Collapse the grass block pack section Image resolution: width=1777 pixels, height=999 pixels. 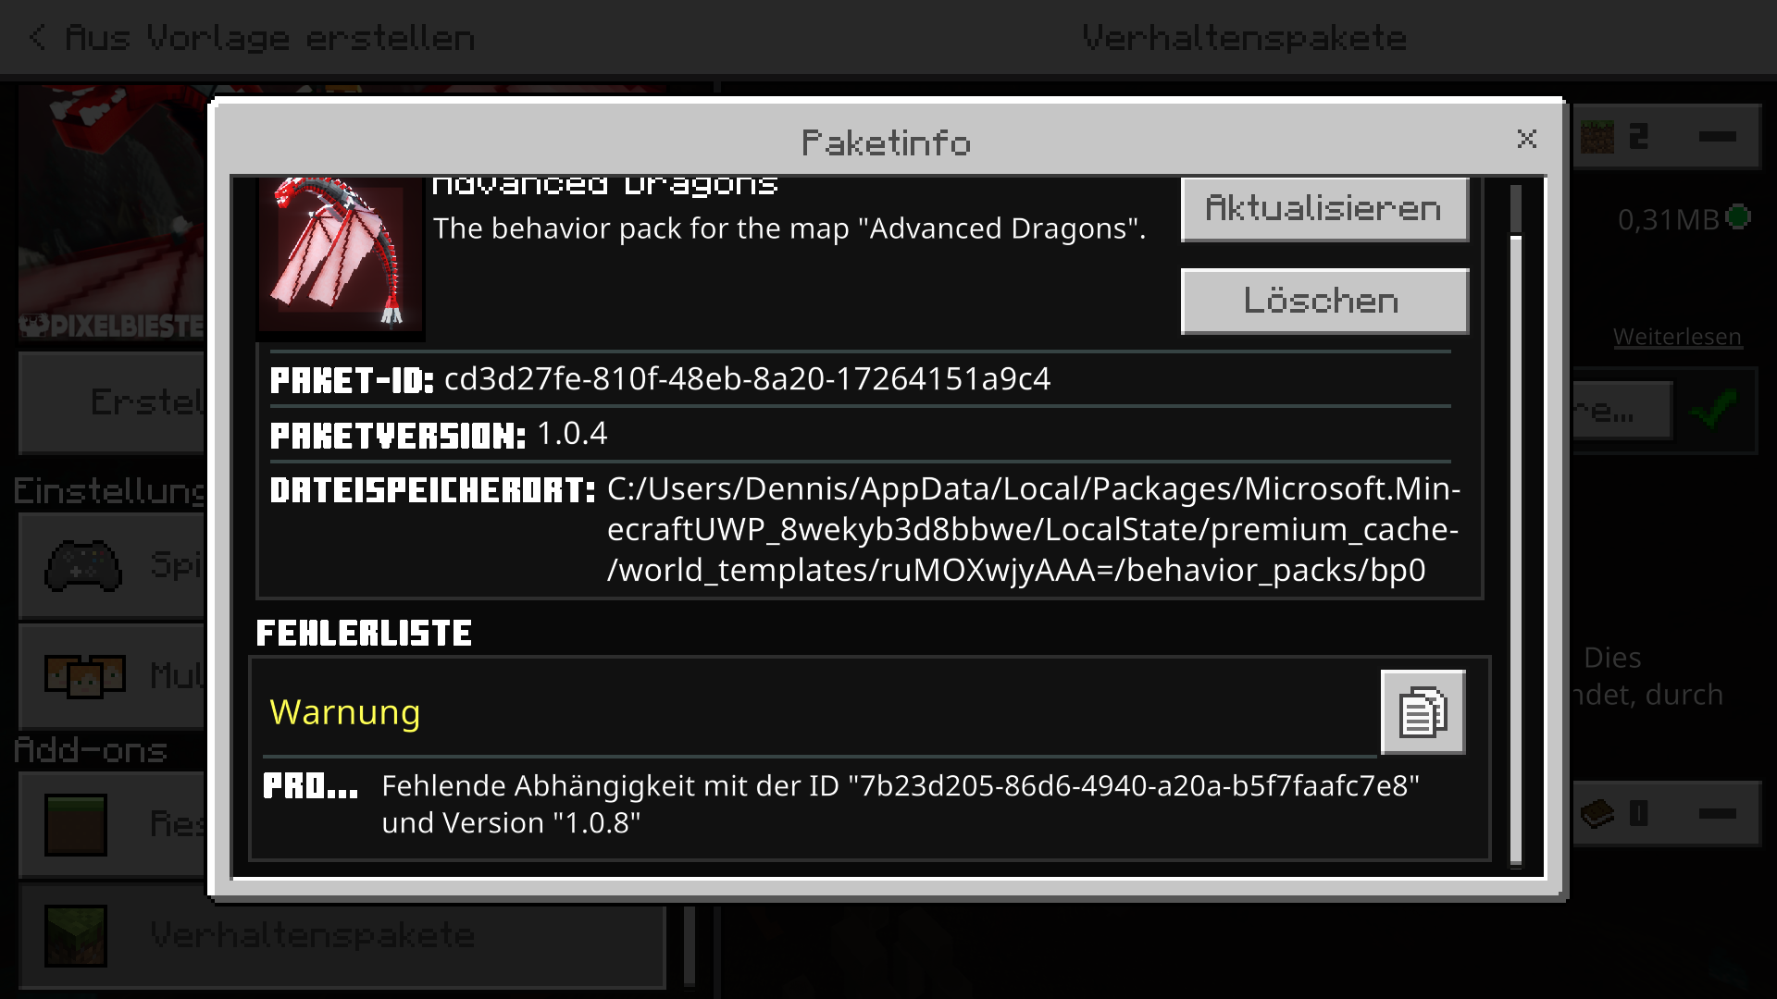(1717, 137)
